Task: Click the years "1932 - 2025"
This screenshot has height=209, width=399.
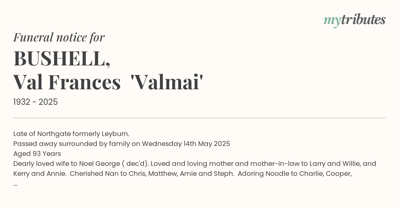Action: [x=36, y=102]
